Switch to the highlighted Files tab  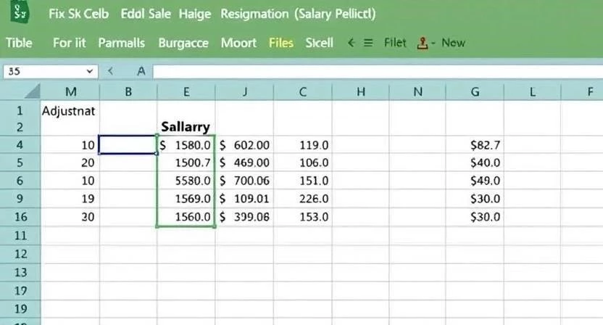pos(281,43)
